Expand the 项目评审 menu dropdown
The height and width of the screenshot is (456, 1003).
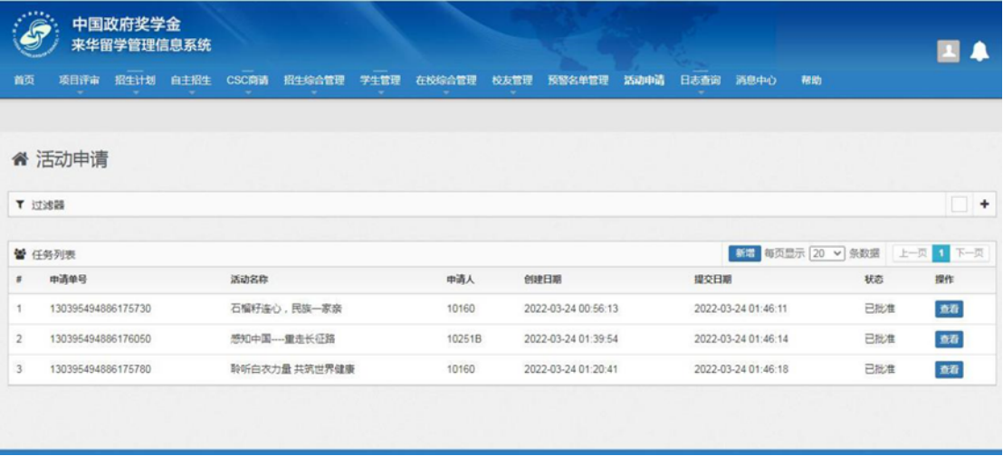tap(79, 81)
